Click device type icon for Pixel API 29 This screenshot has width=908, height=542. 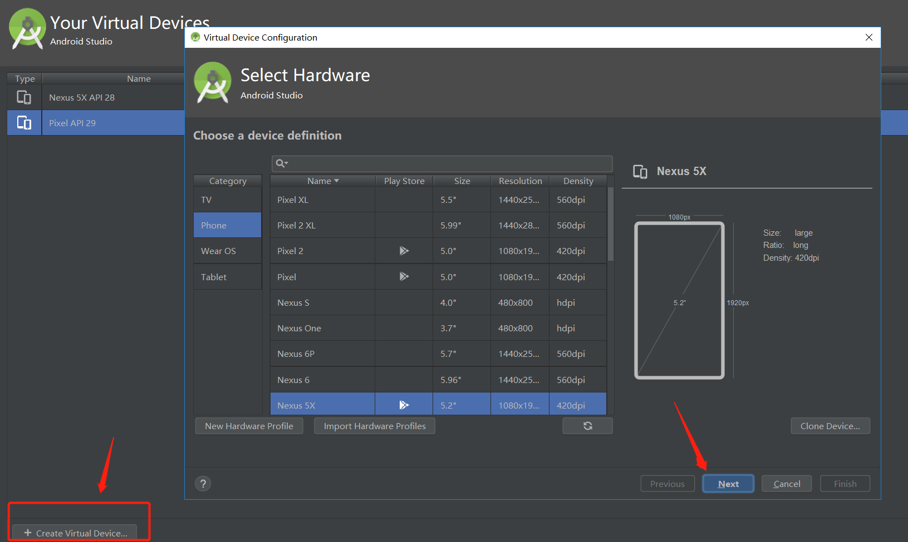coord(24,123)
